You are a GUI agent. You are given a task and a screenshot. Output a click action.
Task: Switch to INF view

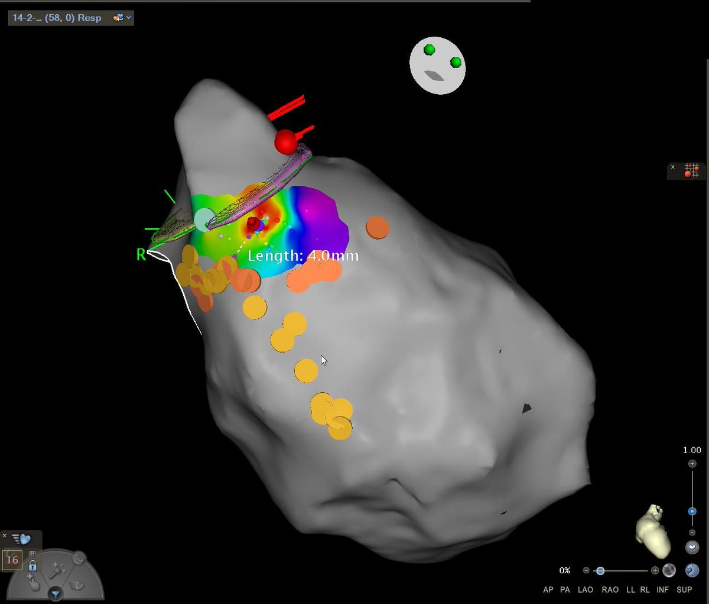[x=662, y=590]
